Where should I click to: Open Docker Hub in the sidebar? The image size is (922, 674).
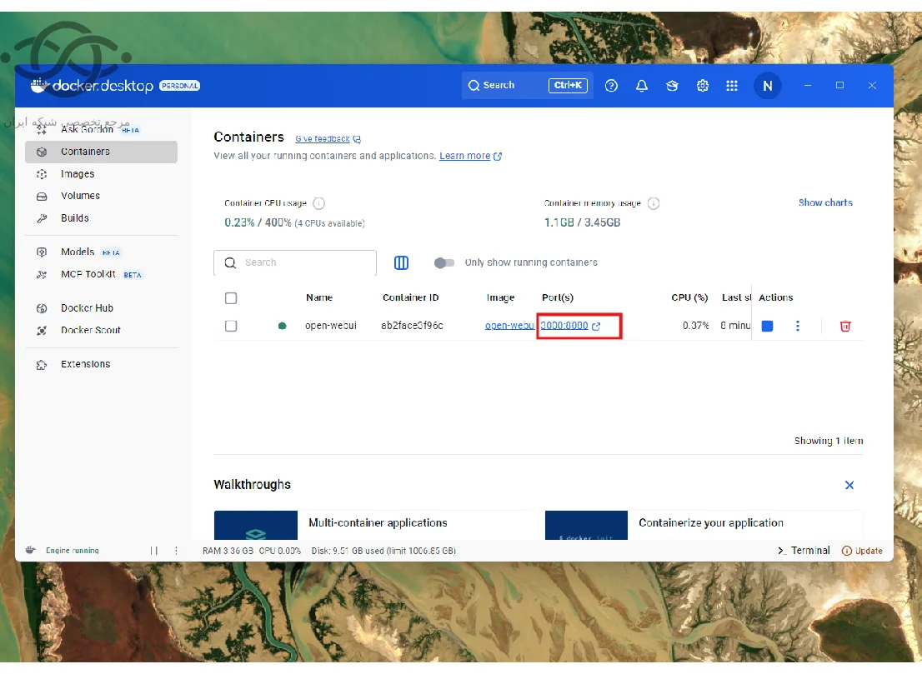(101, 308)
